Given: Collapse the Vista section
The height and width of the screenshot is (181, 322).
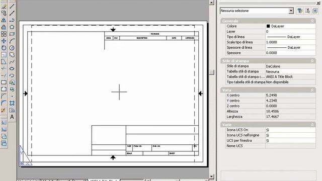Looking at the screenshot, I should pos(312,90).
